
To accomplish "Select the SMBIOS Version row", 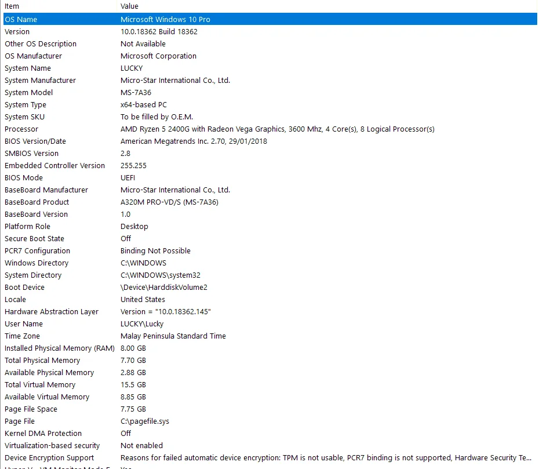I will 270,154.
